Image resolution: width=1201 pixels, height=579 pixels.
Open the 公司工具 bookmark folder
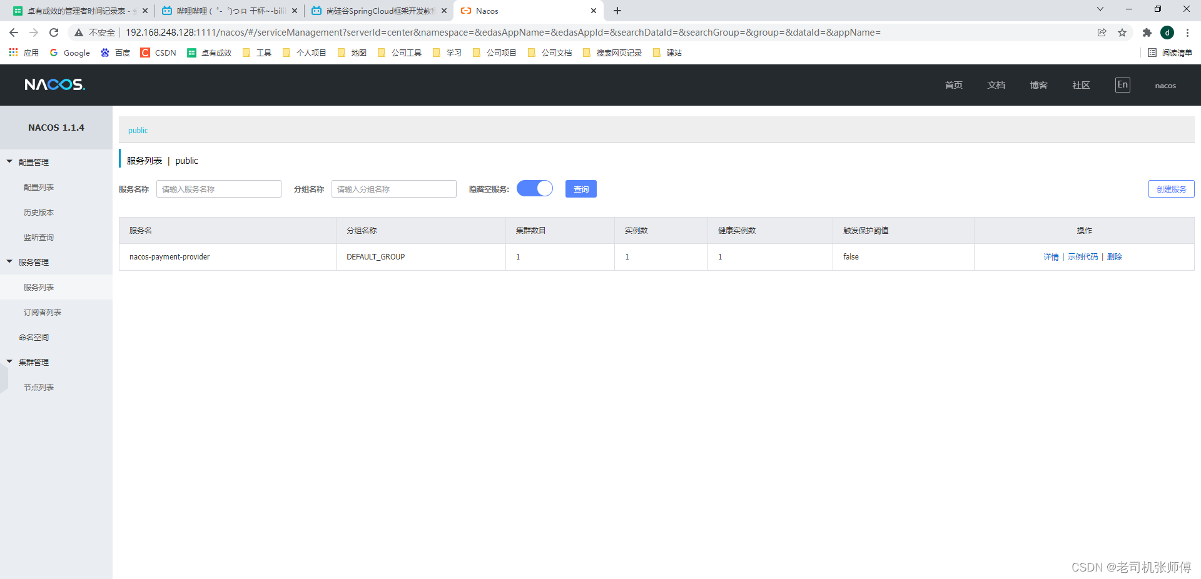(x=400, y=53)
